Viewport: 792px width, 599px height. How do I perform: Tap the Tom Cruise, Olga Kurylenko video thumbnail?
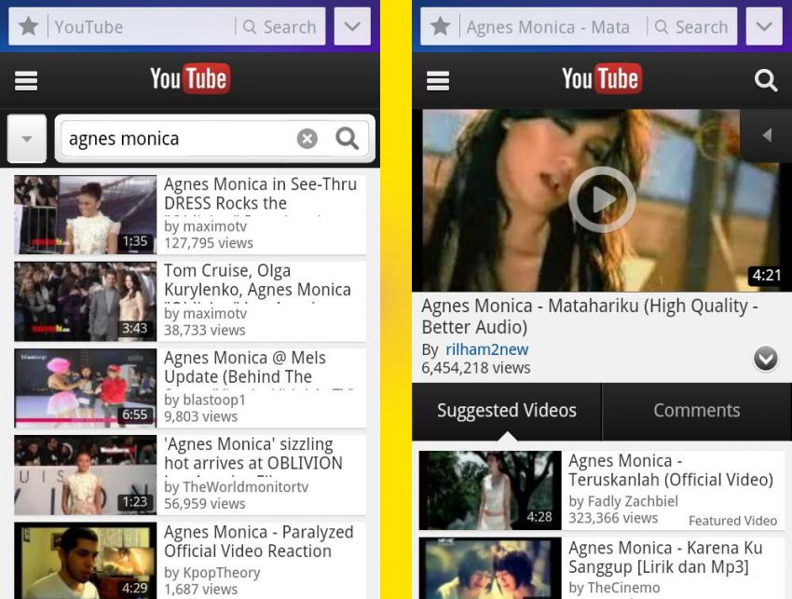click(x=86, y=302)
